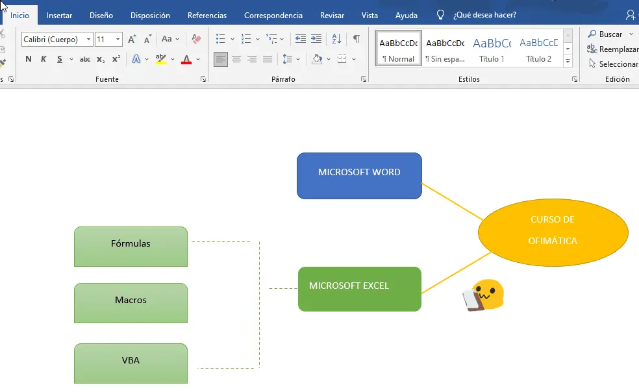Viewport: 639px width, 392px height.
Task: Click the emoji reading a book image
Action: pos(483,295)
